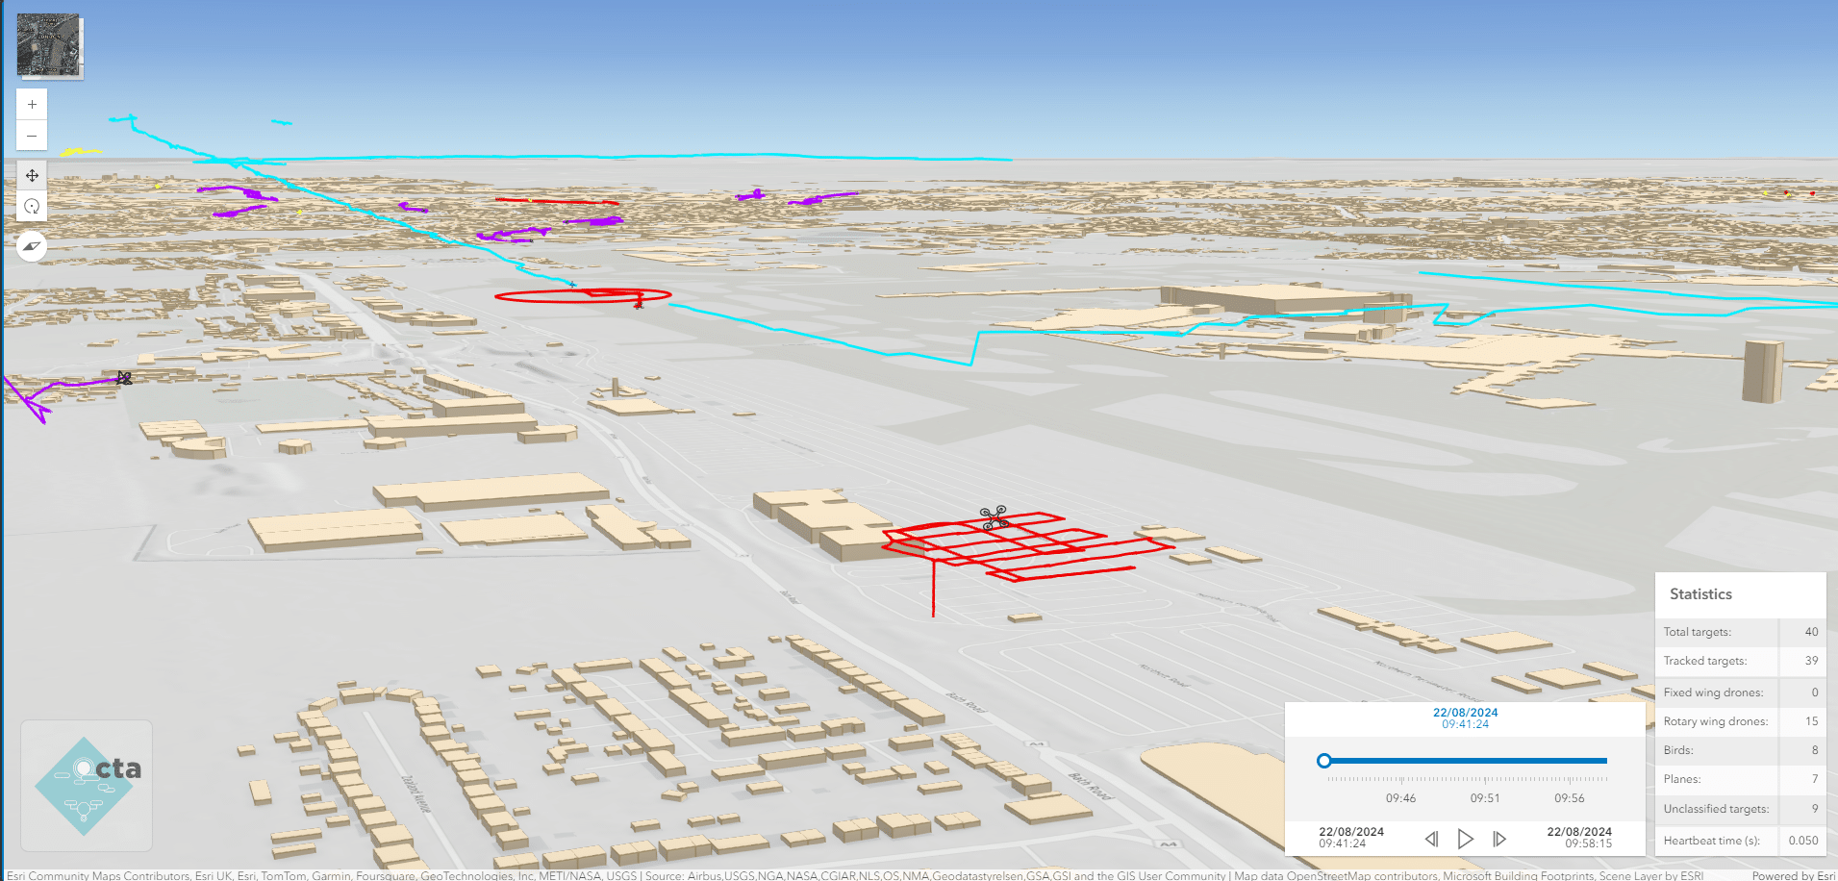Select the pan navigation tool
Image resolution: width=1838 pixels, height=881 pixels.
tap(32, 175)
